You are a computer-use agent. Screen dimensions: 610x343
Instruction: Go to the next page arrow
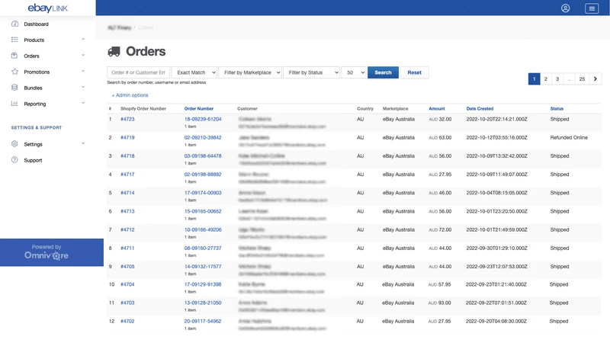click(596, 79)
